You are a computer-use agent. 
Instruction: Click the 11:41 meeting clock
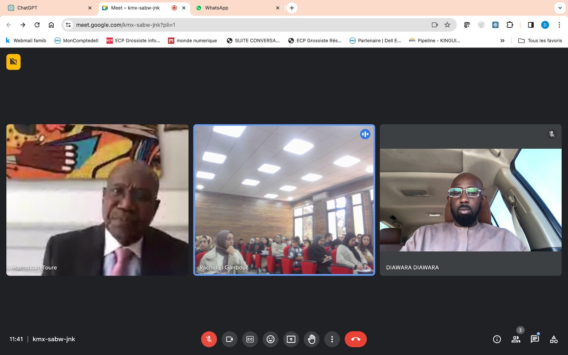(x=16, y=339)
